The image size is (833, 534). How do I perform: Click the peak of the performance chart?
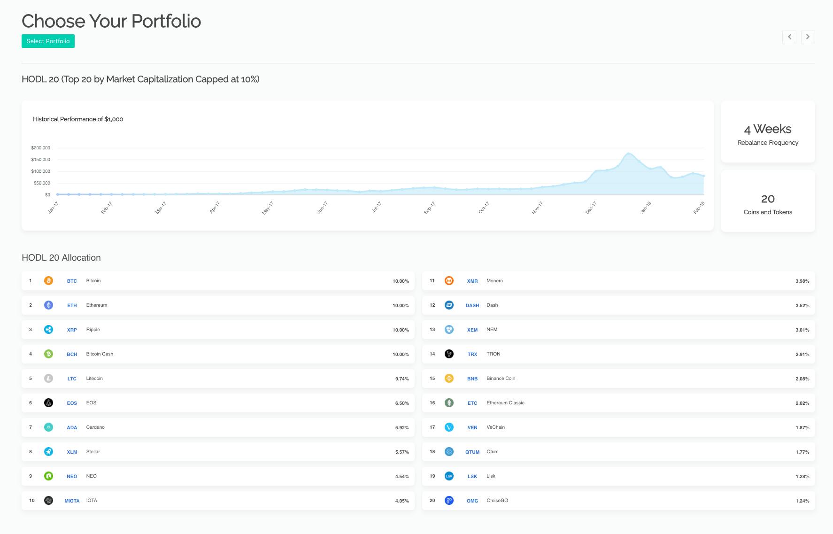(628, 153)
